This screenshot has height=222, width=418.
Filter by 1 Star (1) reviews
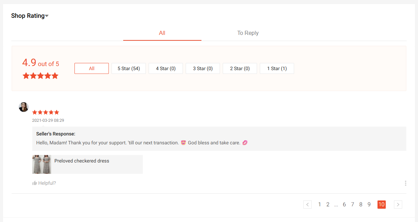[x=277, y=68]
